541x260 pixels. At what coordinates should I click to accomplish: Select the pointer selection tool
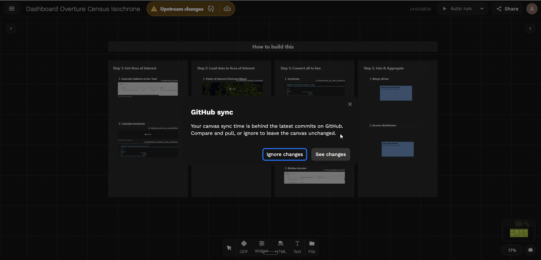[229, 248]
